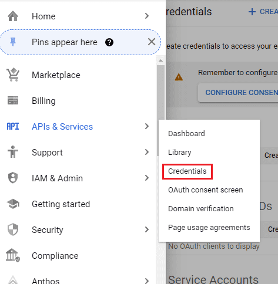Click the IAM & Admin shield icon
Screen dimensions: 278x284
(x=13, y=178)
